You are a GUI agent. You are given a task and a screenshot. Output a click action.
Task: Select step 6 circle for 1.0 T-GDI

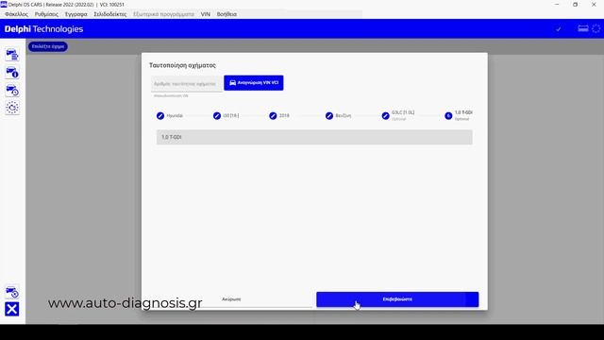448,115
